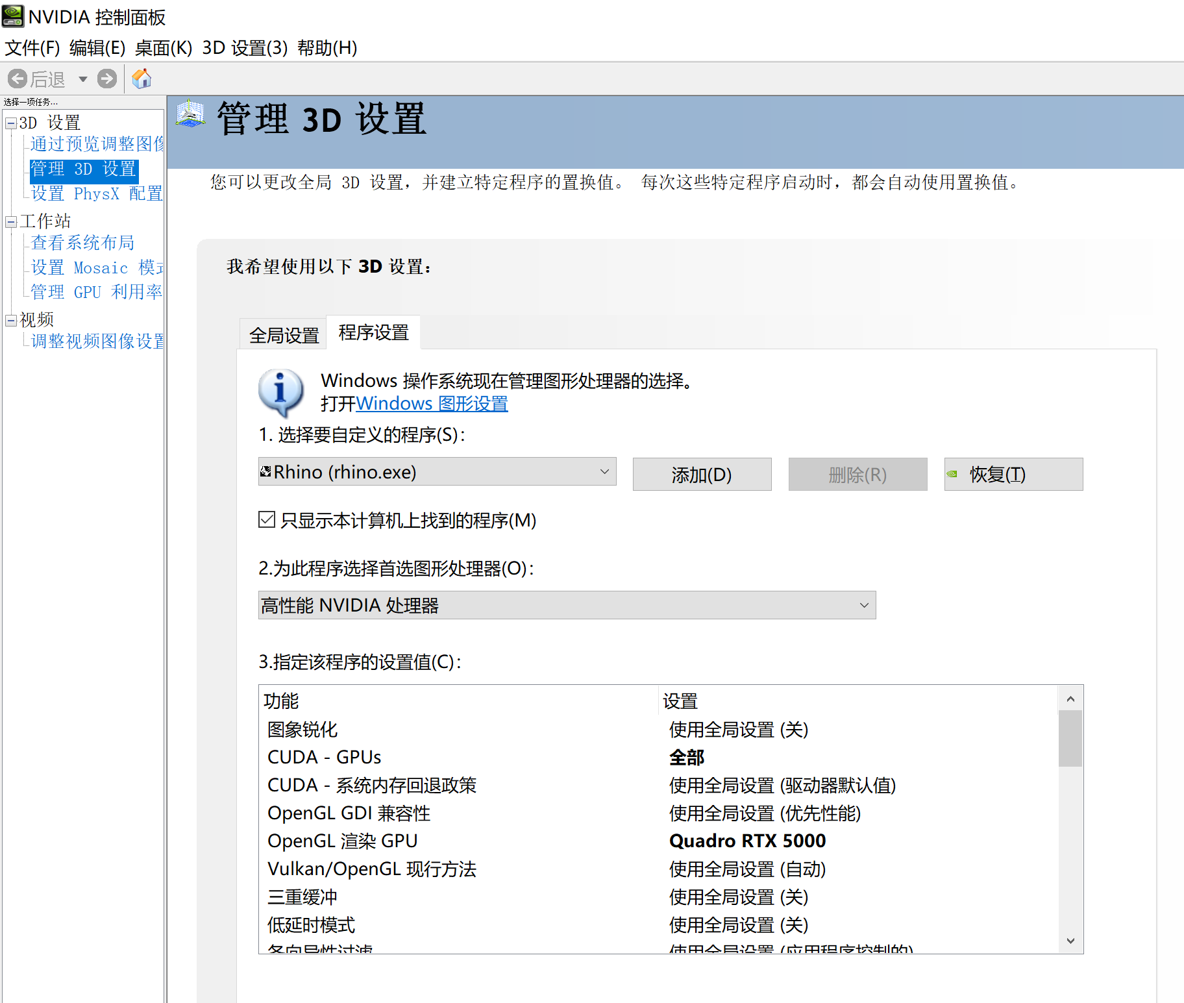1184x1003 pixels.
Task: Click the Forward arrow icon in toolbar
Action: click(x=107, y=79)
